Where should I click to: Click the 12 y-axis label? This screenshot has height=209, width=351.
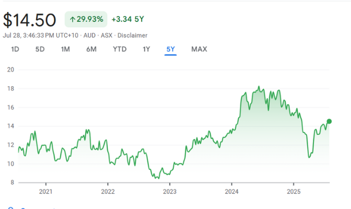pyautogui.click(x=10, y=145)
